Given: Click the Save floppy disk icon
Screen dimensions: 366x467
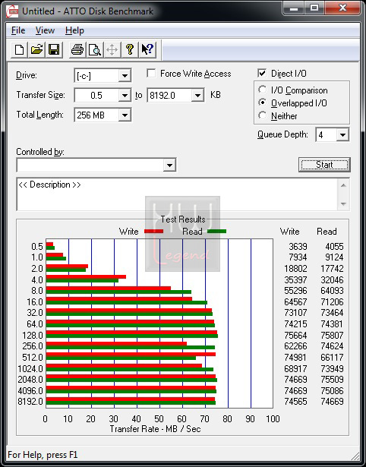Looking at the screenshot, I should [x=54, y=49].
